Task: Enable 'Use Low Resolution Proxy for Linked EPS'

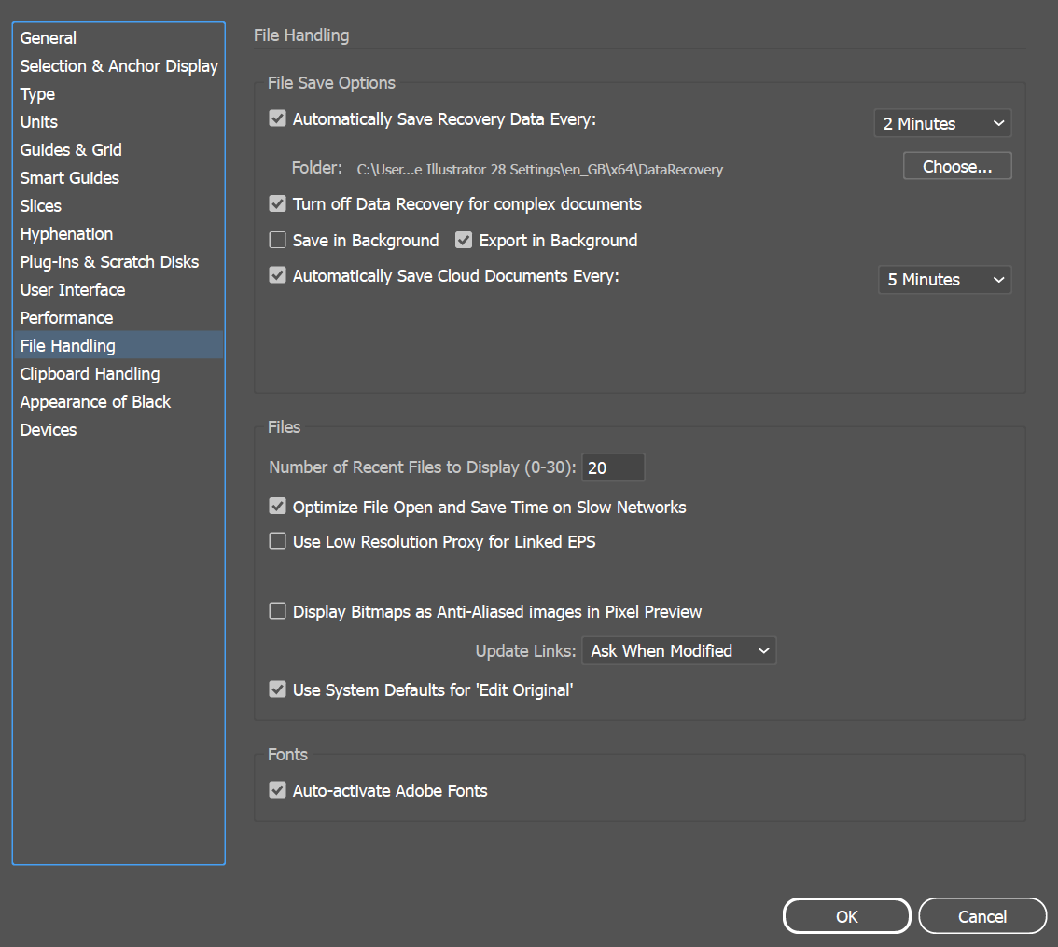Action: pos(277,541)
